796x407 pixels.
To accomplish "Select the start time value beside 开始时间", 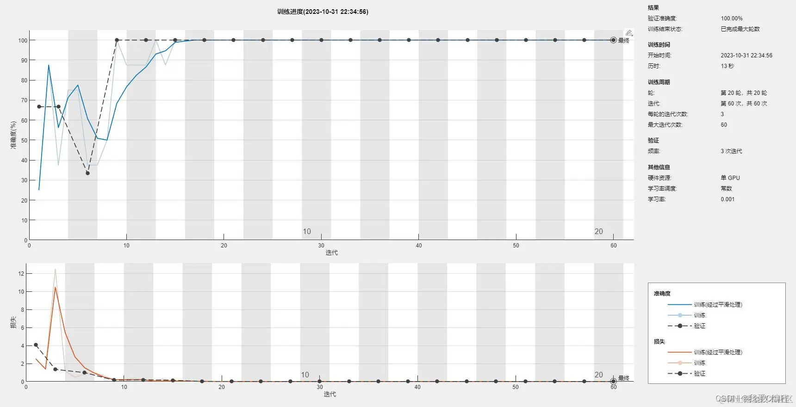I will pos(746,55).
